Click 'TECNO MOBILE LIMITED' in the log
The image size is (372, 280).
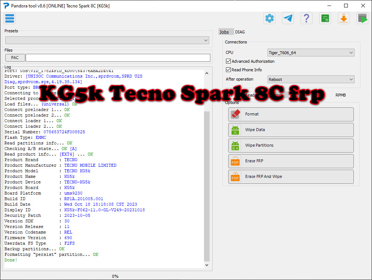90,165
